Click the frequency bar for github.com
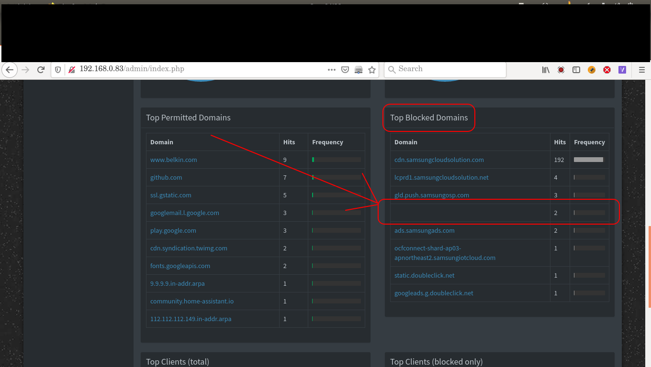 pos(336,177)
